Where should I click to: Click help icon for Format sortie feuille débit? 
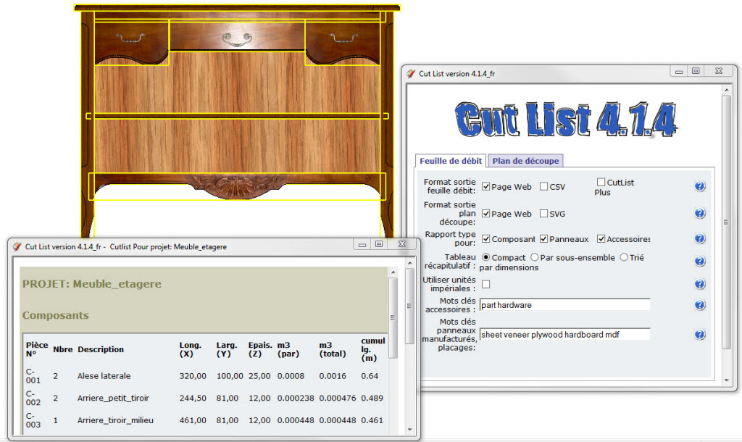click(x=699, y=187)
